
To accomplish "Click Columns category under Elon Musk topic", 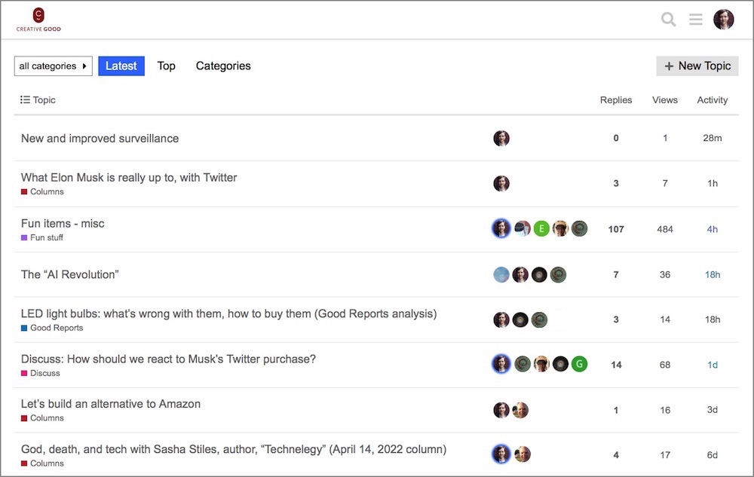I will [42, 191].
